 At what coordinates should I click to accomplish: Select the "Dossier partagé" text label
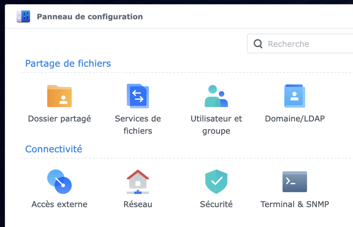[59, 119]
